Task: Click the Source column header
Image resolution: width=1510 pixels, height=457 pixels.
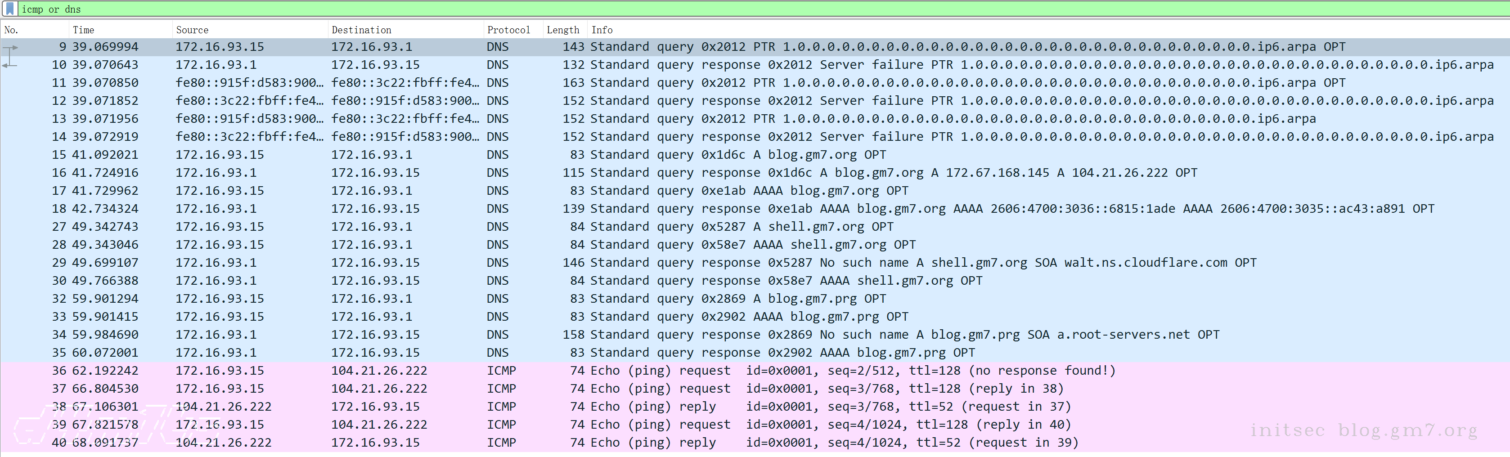Action: click(x=192, y=30)
